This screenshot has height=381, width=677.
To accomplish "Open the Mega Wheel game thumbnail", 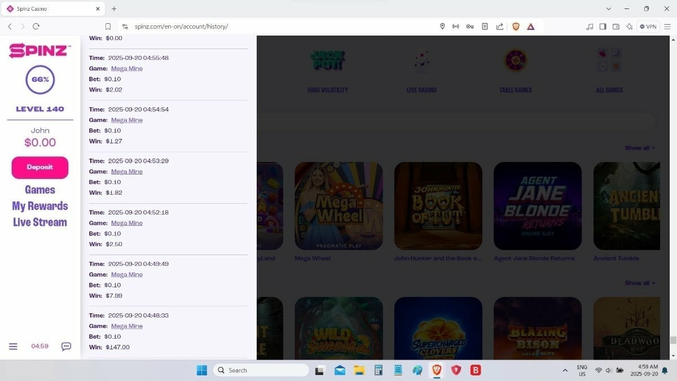I will (338, 206).
